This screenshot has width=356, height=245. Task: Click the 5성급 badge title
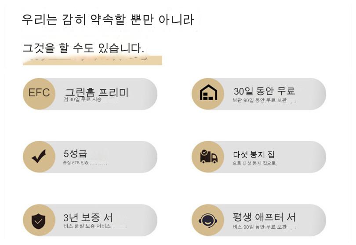tap(75, 154)
